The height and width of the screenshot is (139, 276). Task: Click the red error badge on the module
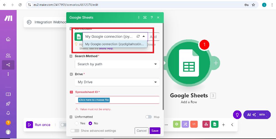point(204,45)
